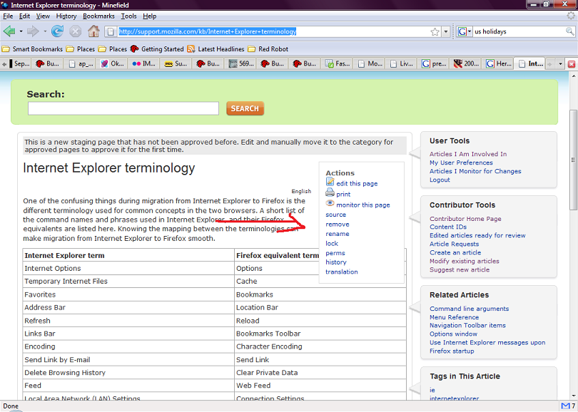The width and height of the screenshot is (578, 412).
Task: Click the 'rename' action link
Action: [337, 234]
